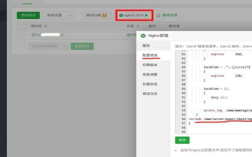
Task: Click the access_log line 94 in editor
Action: 227,111
